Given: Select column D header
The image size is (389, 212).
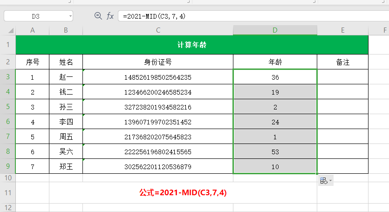Looking at the screenshot, I should click(x=275, y=30).
